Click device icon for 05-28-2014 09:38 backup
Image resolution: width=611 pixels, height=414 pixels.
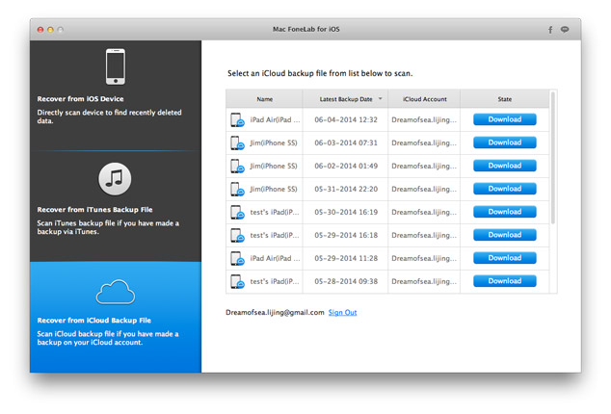tap(237, 281)
